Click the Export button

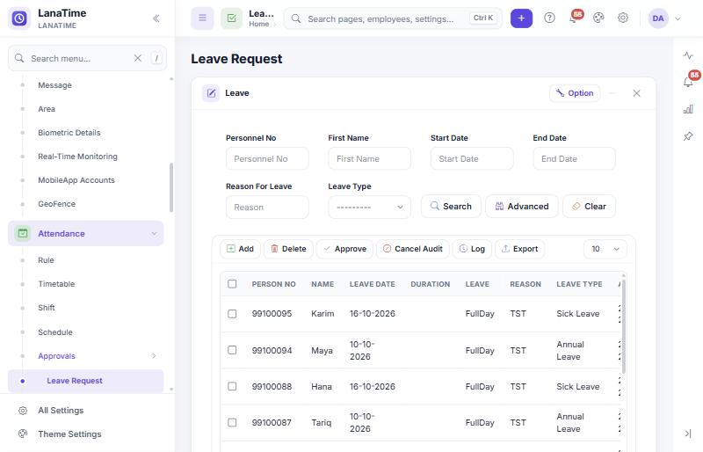(x=519, y=249)
